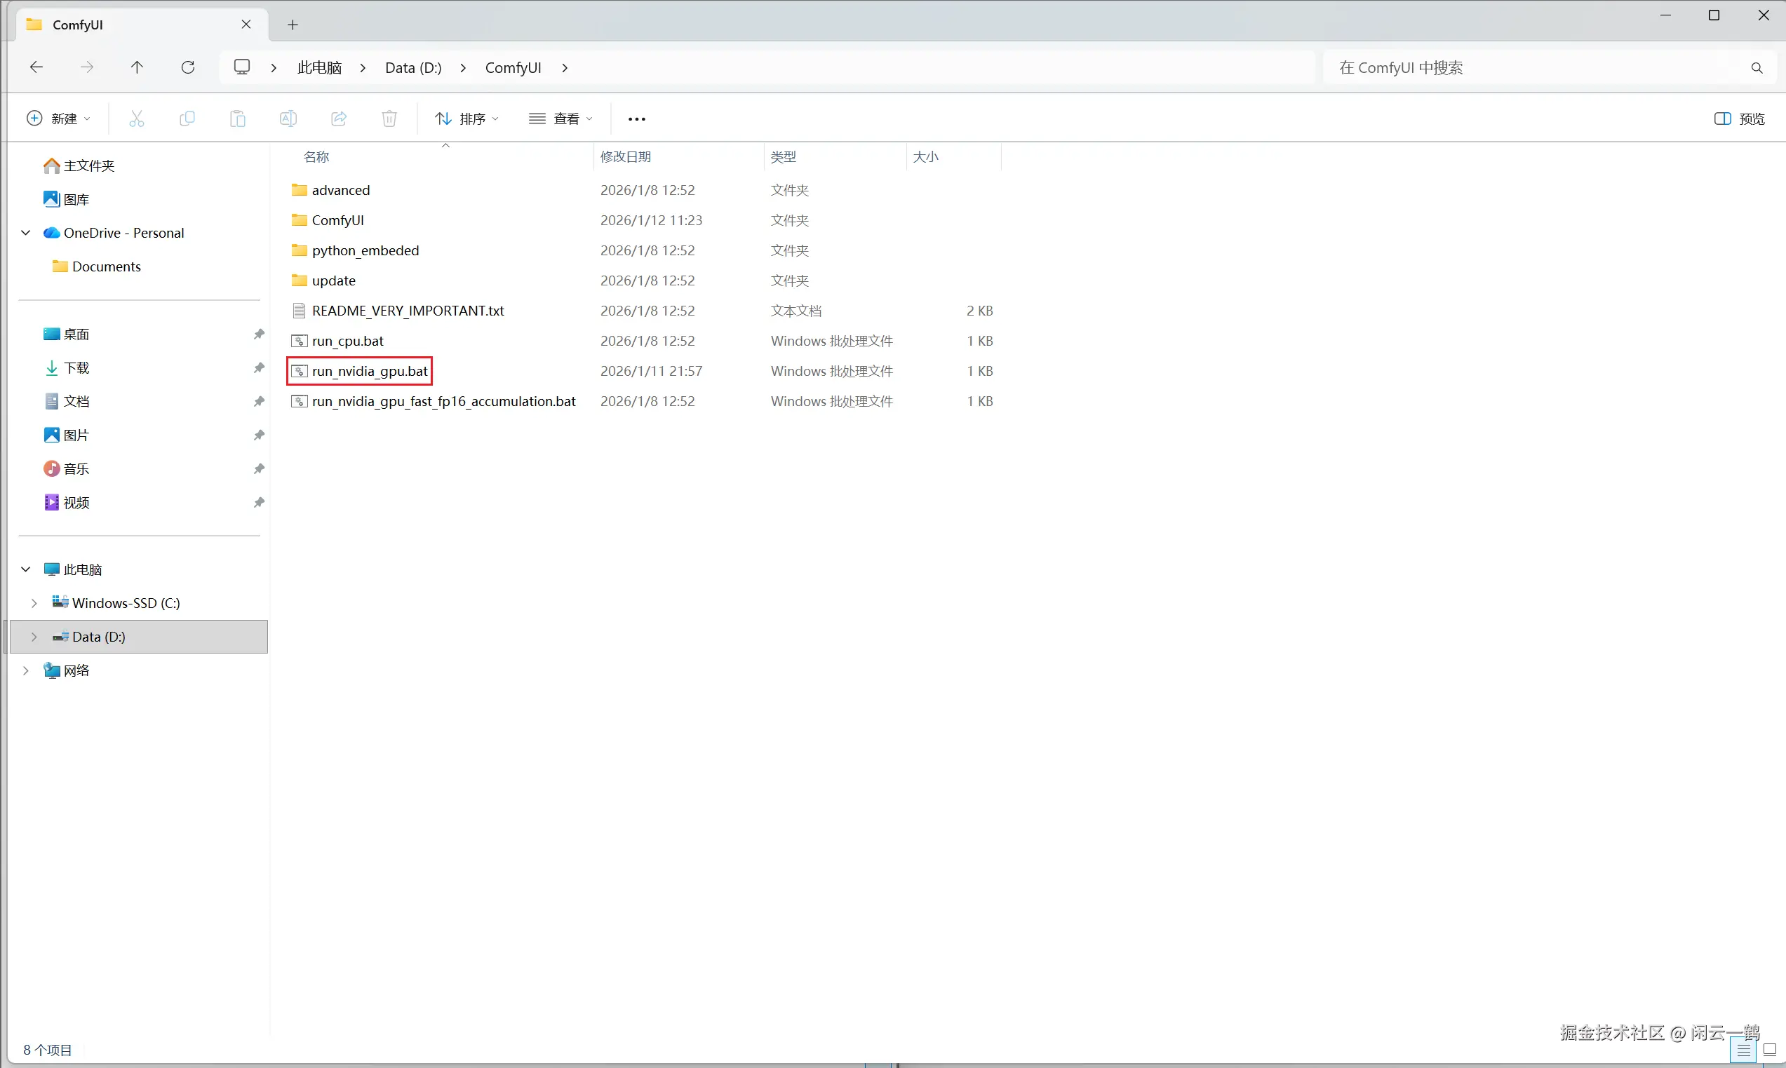Open the 排序 sort dropdown
Screen dimensions: 1786x1068
(x=466, y=119)
